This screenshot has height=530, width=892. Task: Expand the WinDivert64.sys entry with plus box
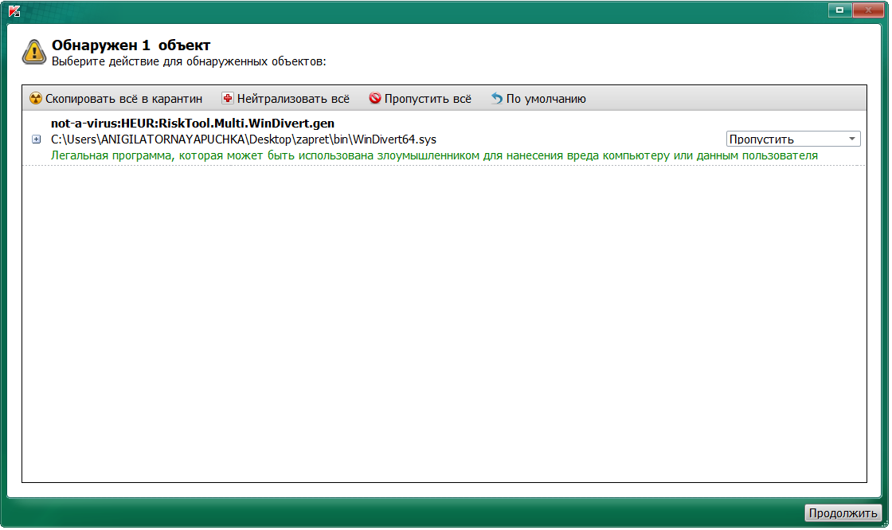click(x=37, y=139)
